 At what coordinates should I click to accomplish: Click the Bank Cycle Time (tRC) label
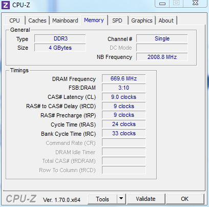(68, 134)
